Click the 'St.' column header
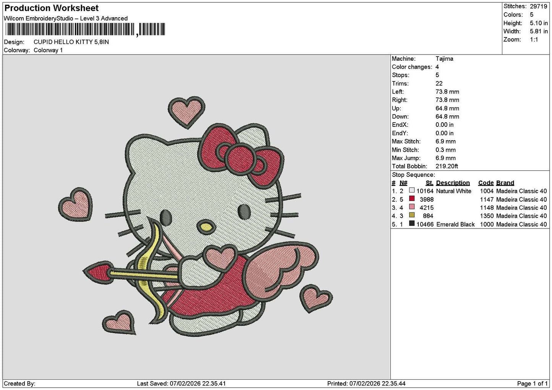Viewport: 552px width, 390px height. coord(429,183)
